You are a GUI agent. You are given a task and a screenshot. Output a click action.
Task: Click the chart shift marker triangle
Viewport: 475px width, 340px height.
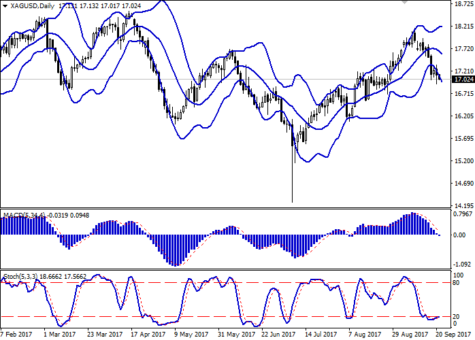(x=404, y=2)
